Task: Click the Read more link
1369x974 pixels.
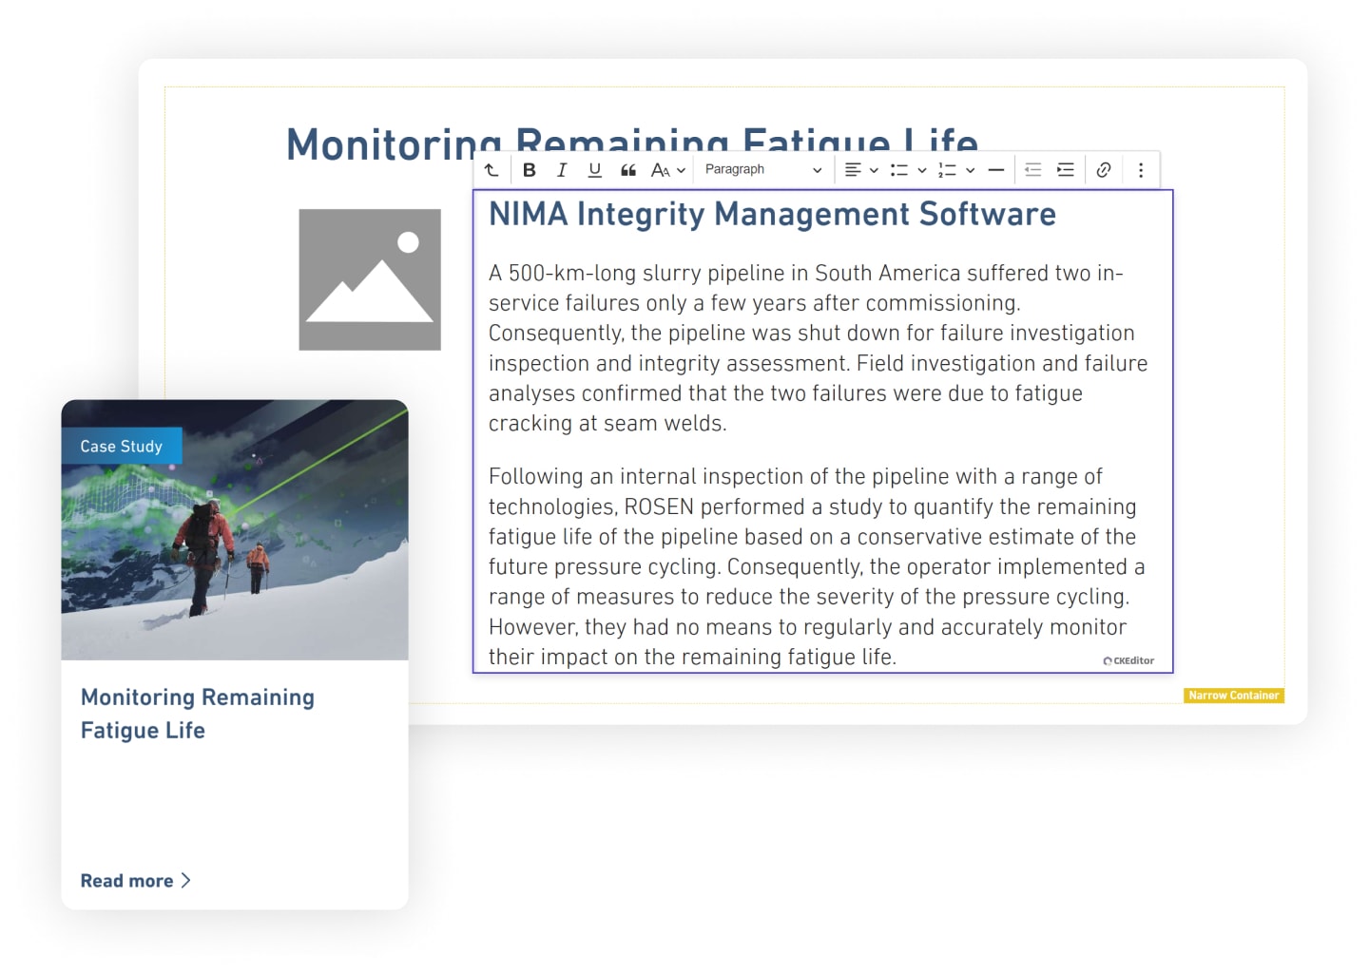Action: coord(127,881)
